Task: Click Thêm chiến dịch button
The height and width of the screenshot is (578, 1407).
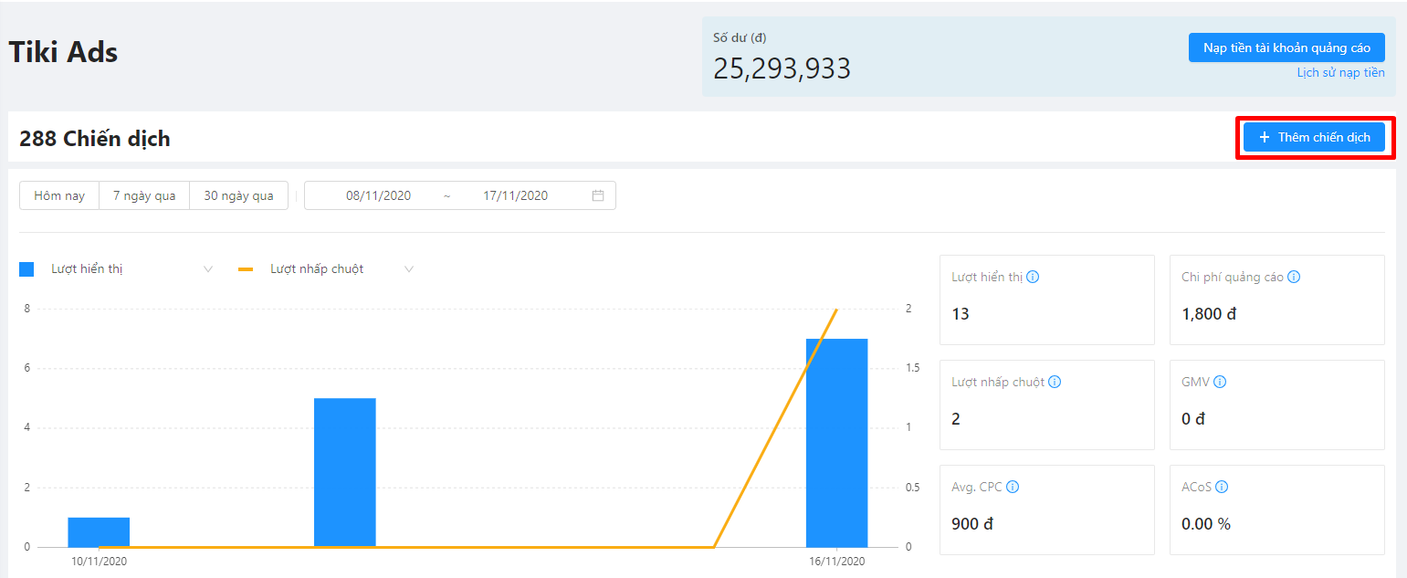Action: pos(1314,137)
